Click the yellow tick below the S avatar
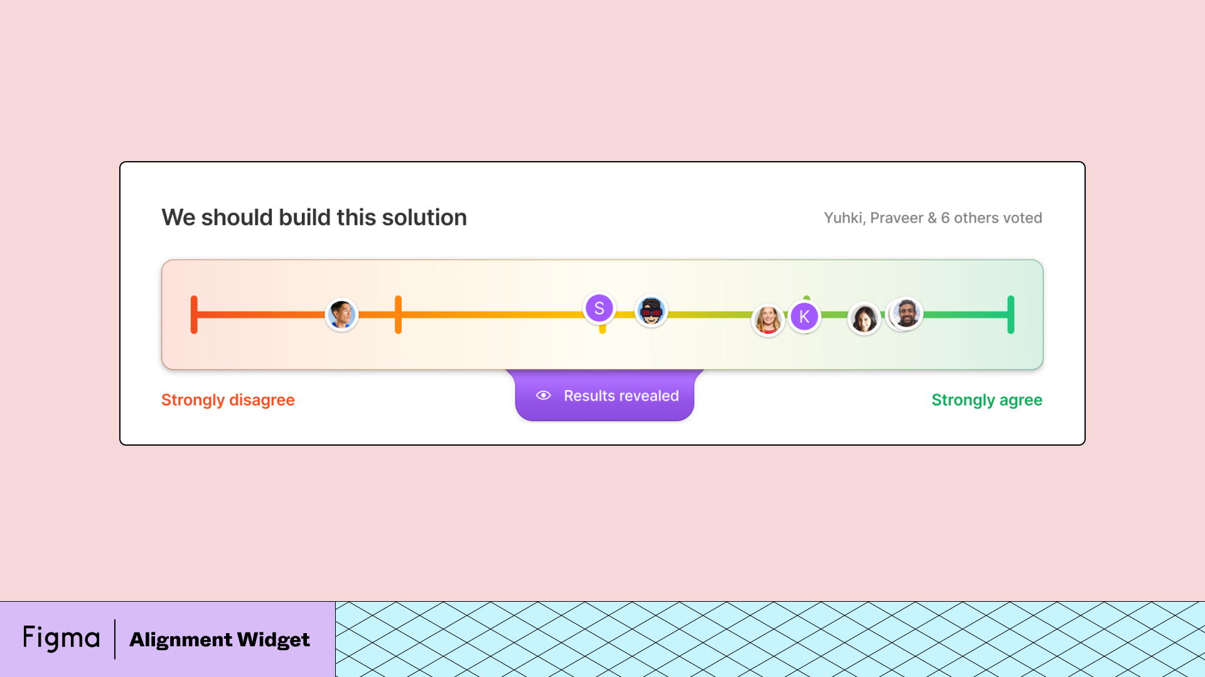This screenshot has width=1205, height=677. pyautogui.click(x=602, y=329)
